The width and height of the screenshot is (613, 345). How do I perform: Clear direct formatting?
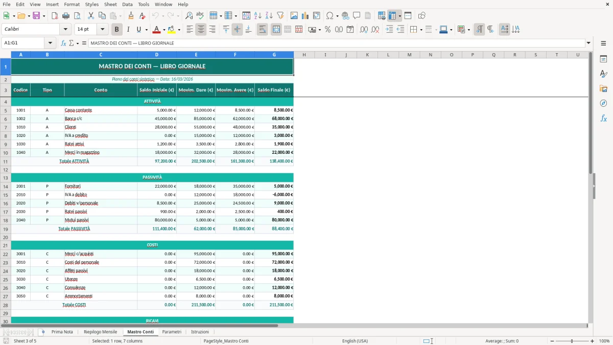pyautogui.click(x=143, y=16)
